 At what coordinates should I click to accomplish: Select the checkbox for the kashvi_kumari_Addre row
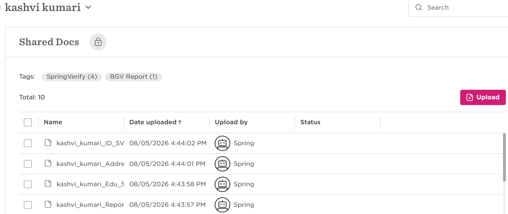tap(28, 164)
